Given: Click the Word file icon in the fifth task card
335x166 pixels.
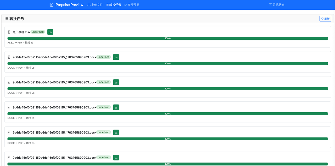Looking at the screenshot, I should [x=9, y=132].
